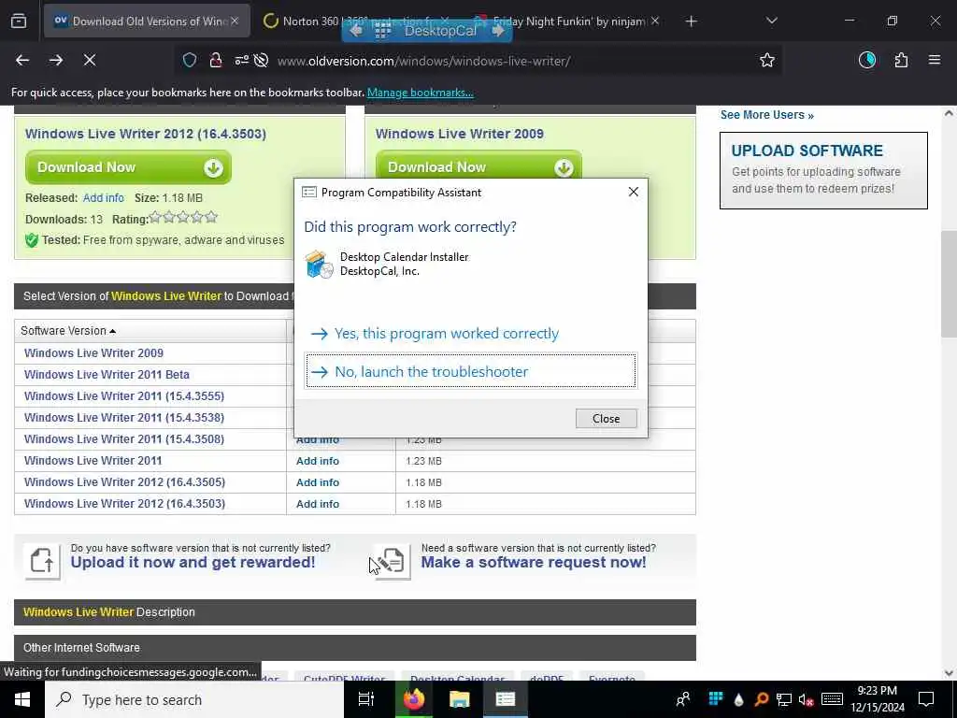Image resolution: width=957 pixels, height=718 pixels.
Task: Open the tracking protection shield icon
Action: pyautogui.click(x=190, y=60)
